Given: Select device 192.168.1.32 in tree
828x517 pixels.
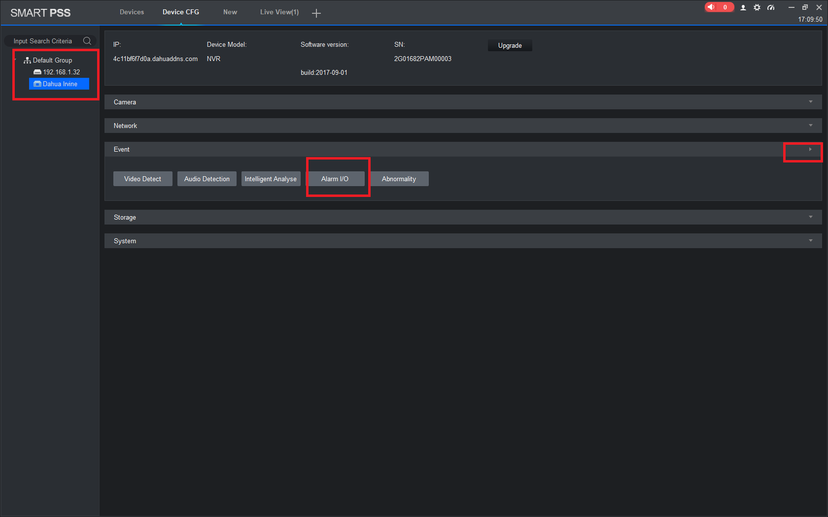Looking at the screenshot, I should point(57,72).
